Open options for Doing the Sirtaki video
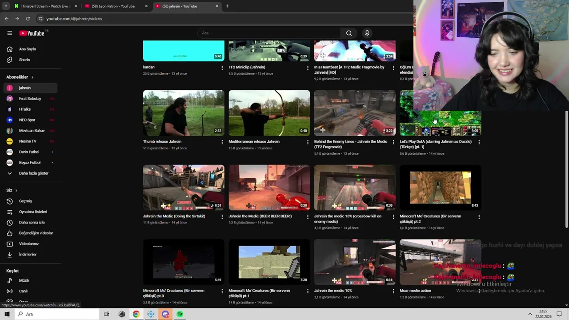 click(222, 217)
